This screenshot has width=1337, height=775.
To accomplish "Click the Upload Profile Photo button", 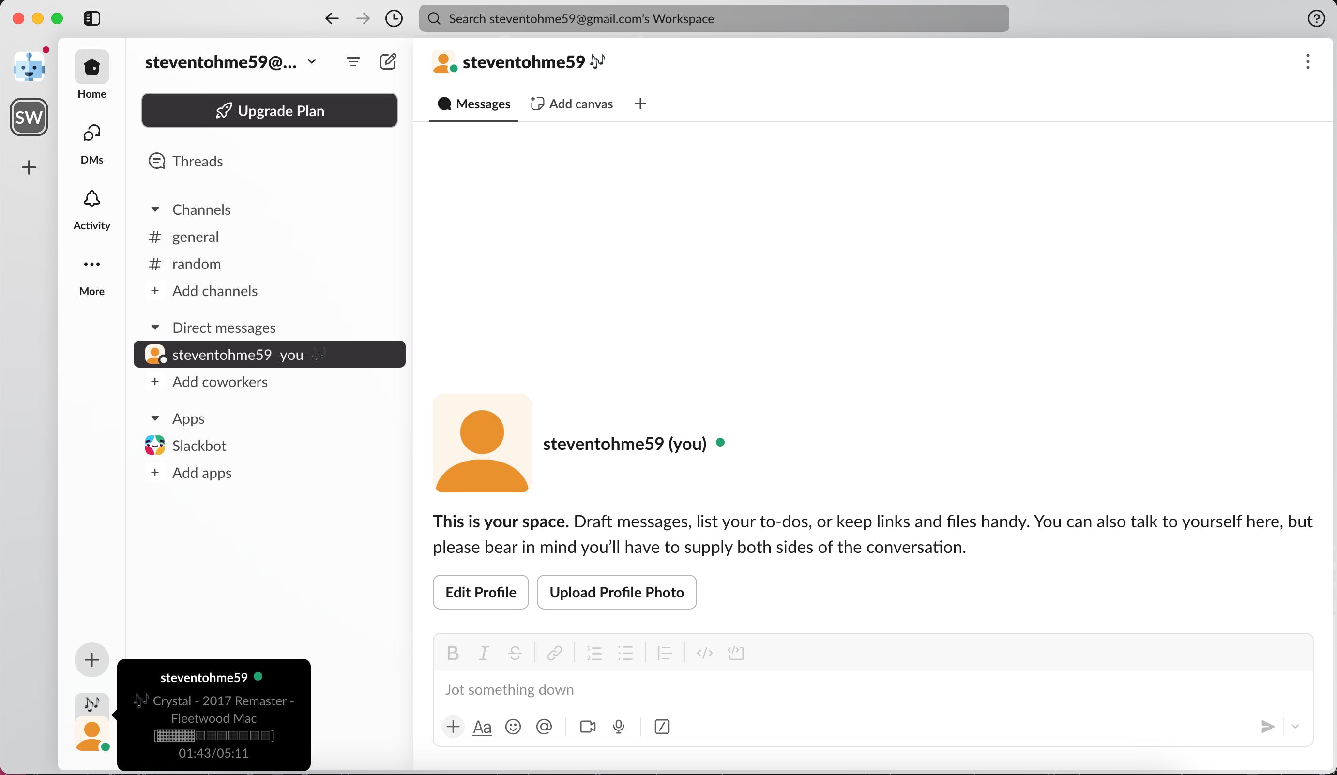I will coord(616,591).
